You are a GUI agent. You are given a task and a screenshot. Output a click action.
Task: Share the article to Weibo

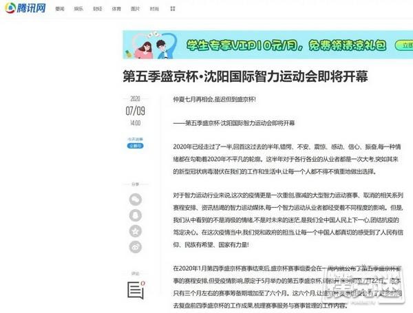pos(135,246)
